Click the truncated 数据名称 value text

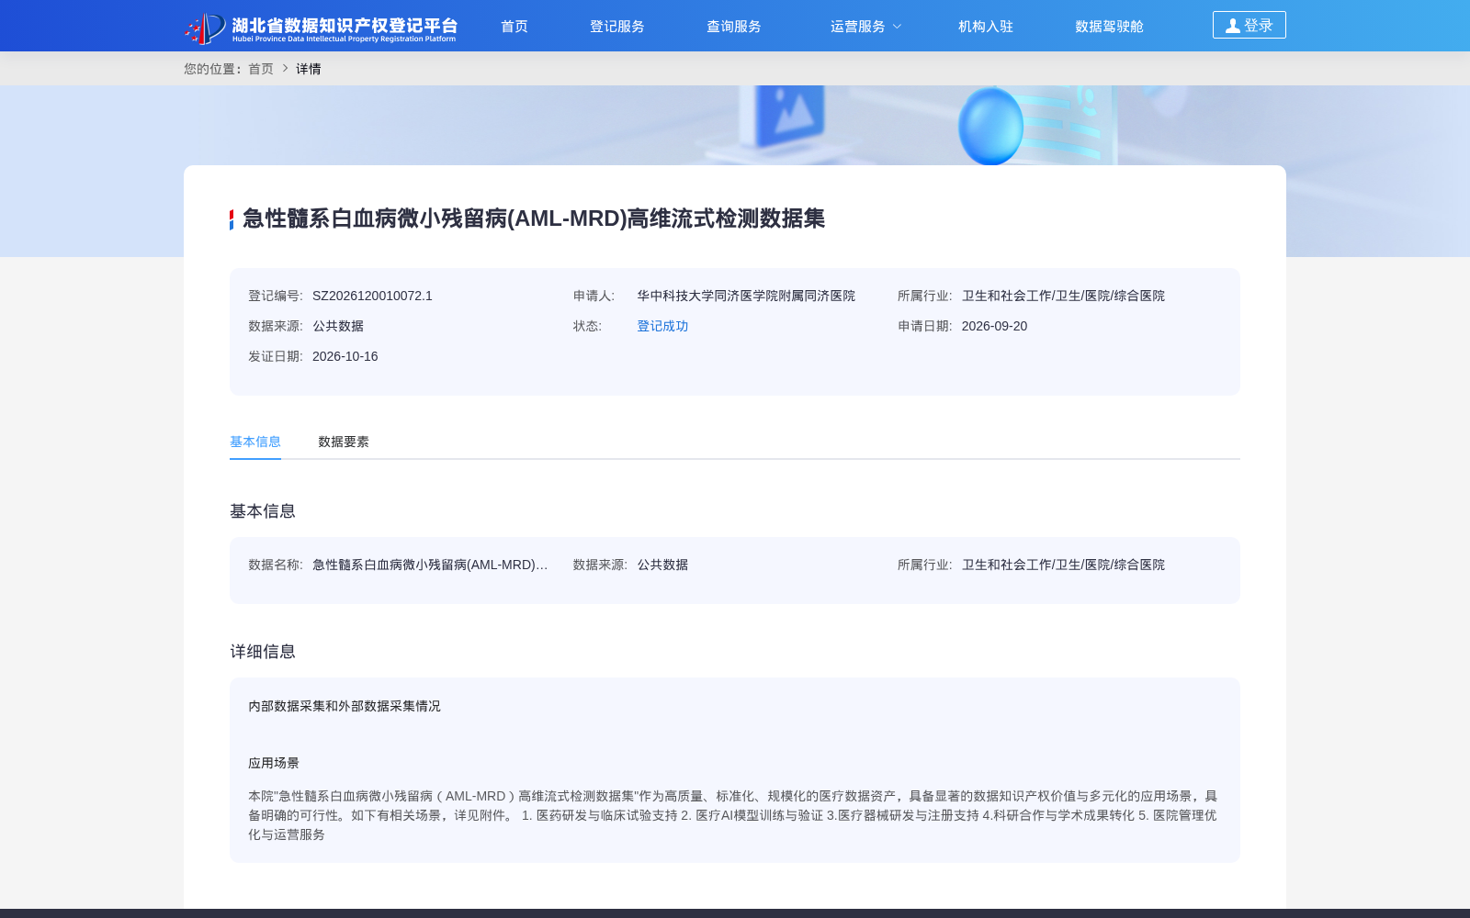pos(430,565)
